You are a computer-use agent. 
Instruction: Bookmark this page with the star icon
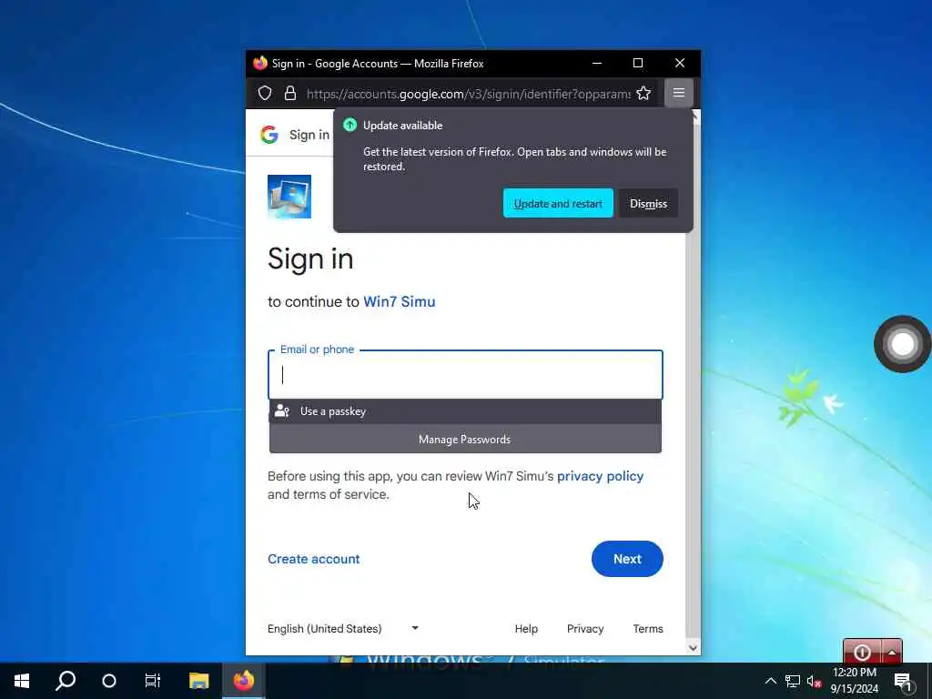pyautogui.click(x=643, y=94)
